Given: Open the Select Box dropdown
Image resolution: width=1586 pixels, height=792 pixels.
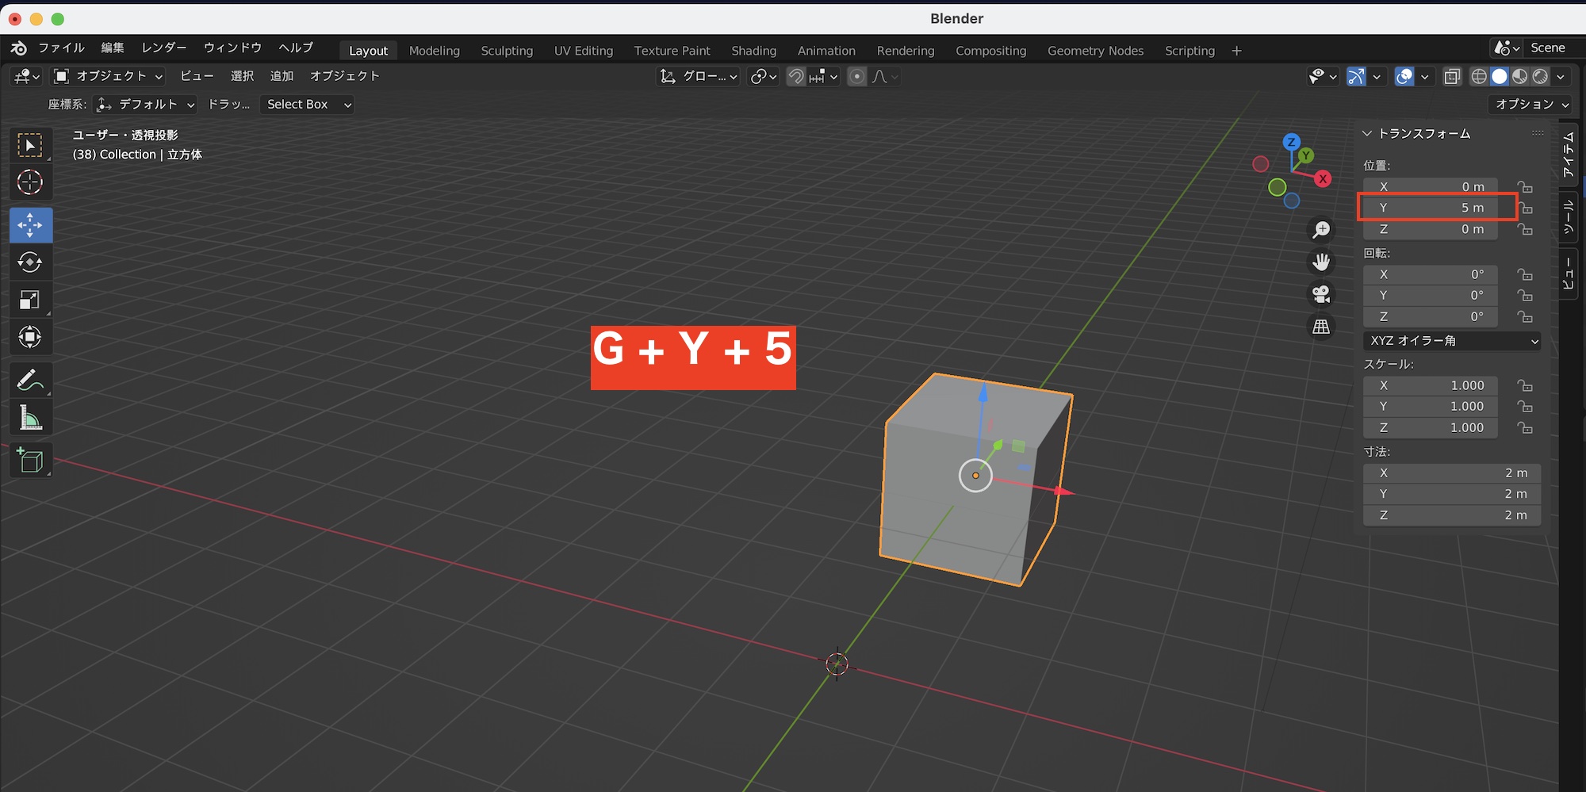Looking at the screenshot, I should point(307,105).
